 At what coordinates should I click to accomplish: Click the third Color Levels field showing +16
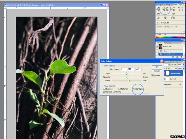pyautogui.click(x=138, y=69)
